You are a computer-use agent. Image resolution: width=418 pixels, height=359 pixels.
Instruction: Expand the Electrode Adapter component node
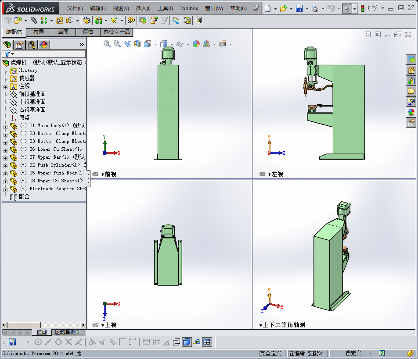click(5, 190)
